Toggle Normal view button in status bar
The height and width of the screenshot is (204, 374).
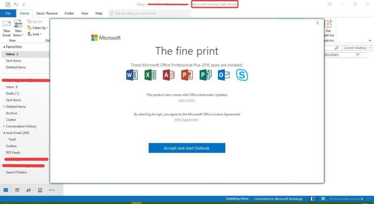tap(313, 199)
